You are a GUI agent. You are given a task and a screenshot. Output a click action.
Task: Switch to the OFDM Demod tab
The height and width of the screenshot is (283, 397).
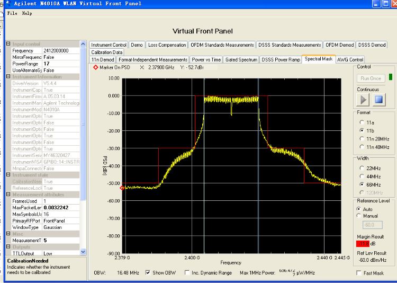339,45
